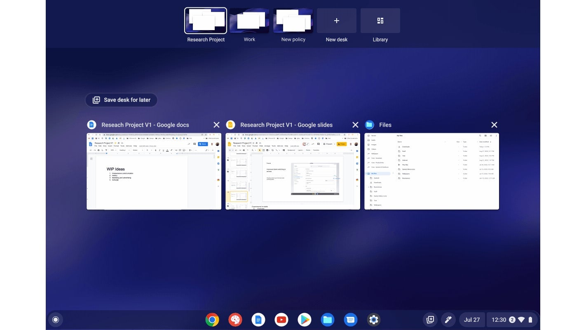
Task: Open the app launcher
Action: [56, 319]
